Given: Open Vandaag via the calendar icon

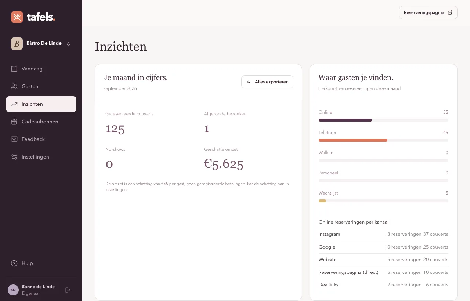Looking at the screenshot, I should [x=14, y=69].
